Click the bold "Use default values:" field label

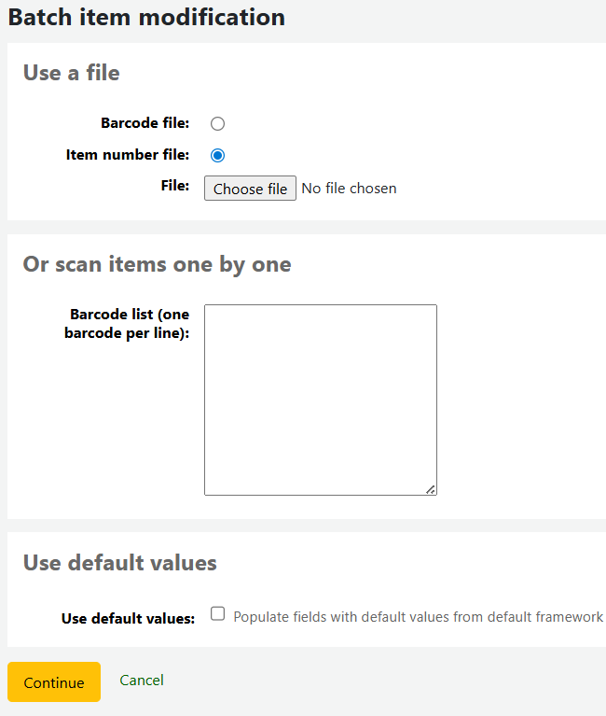click(128, 618)
